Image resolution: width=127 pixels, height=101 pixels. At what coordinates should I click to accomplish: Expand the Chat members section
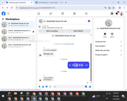tap(108, 46)
